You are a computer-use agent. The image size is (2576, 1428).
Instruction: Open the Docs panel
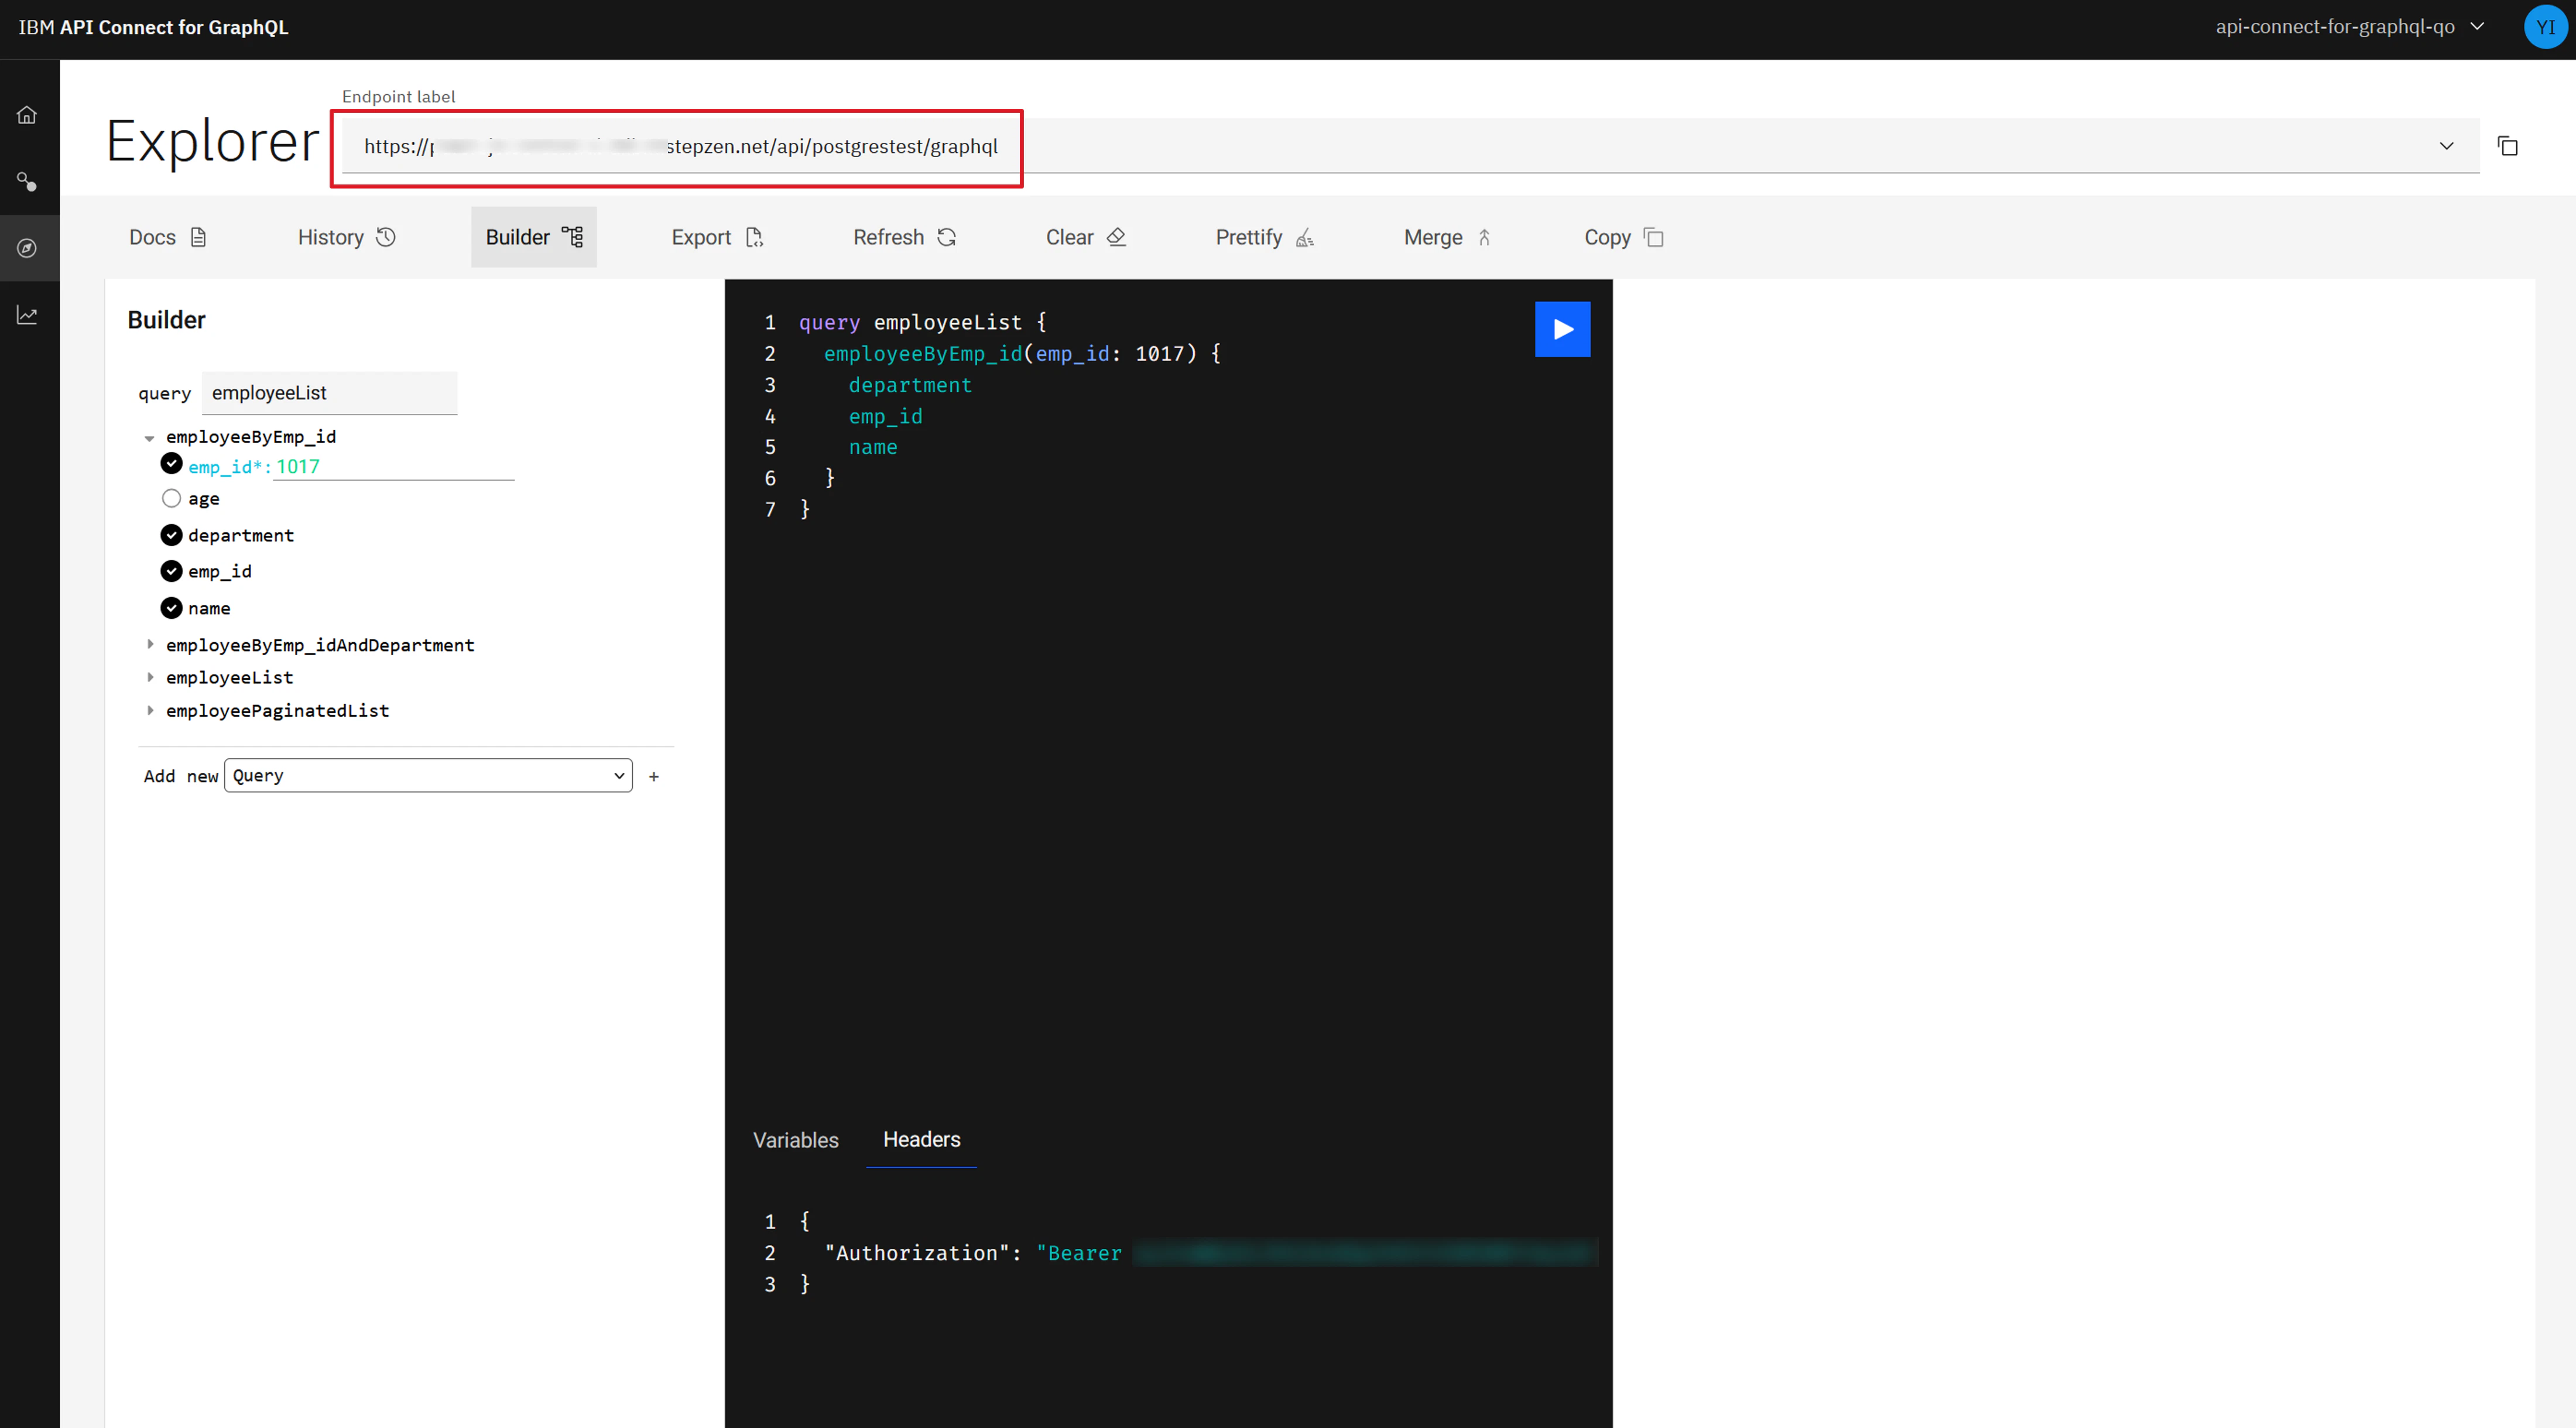(168, 237)
